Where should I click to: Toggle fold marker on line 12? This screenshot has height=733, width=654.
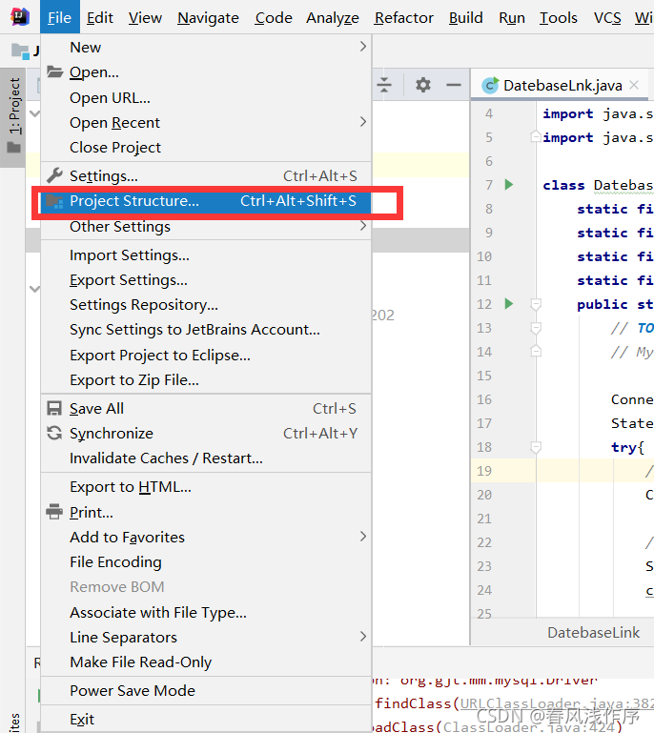point(536,305)
